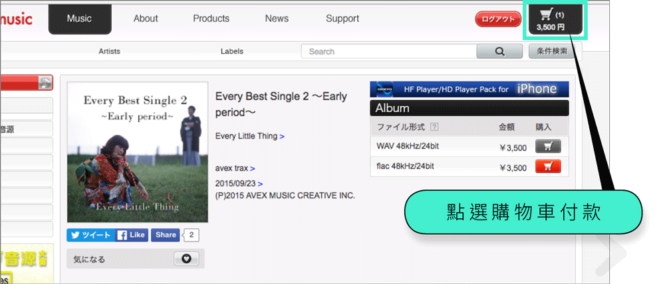Click the (P)2015 AVEX MUSIC CREATIVE INC. text
Viewport: 665px width, 284px height.
[x=285, y=196]
